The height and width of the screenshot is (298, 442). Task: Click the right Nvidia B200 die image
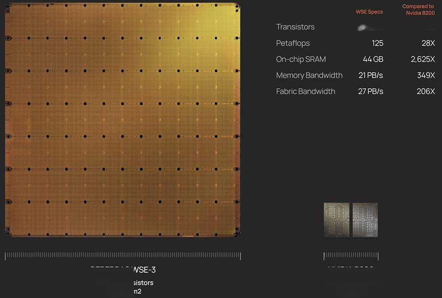pos(365,220)
